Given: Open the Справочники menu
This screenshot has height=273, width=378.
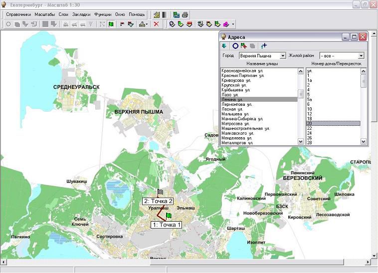Looking at the screenshot, I should (x=18, y=14).
